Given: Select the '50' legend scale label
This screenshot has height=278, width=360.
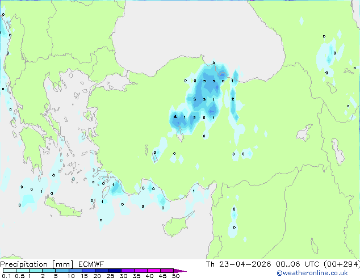Looking at the screenshot, I should tap(175, 276).
